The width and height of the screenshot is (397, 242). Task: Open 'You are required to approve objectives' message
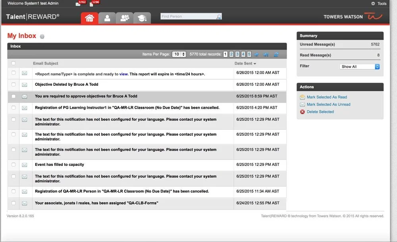coord(86,96)
